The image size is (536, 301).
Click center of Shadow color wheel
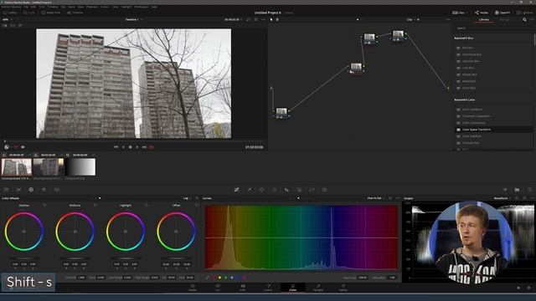coord(24,232)
